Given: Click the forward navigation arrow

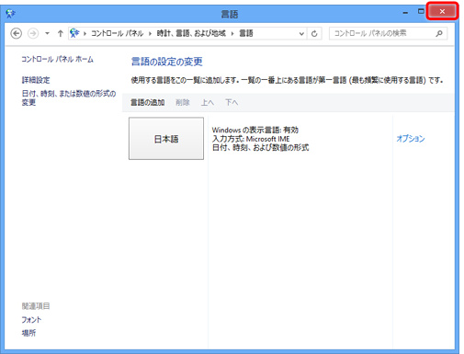Looking at the screenshot, I should [x=33, y=33].
